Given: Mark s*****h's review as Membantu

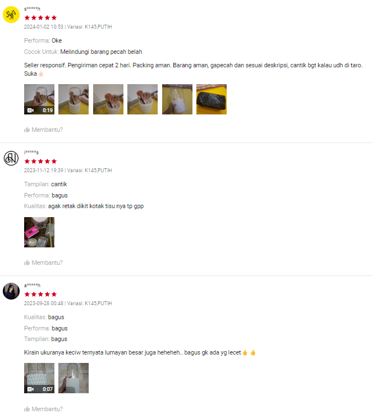Looking at the screenshot, I should [43, 130].
